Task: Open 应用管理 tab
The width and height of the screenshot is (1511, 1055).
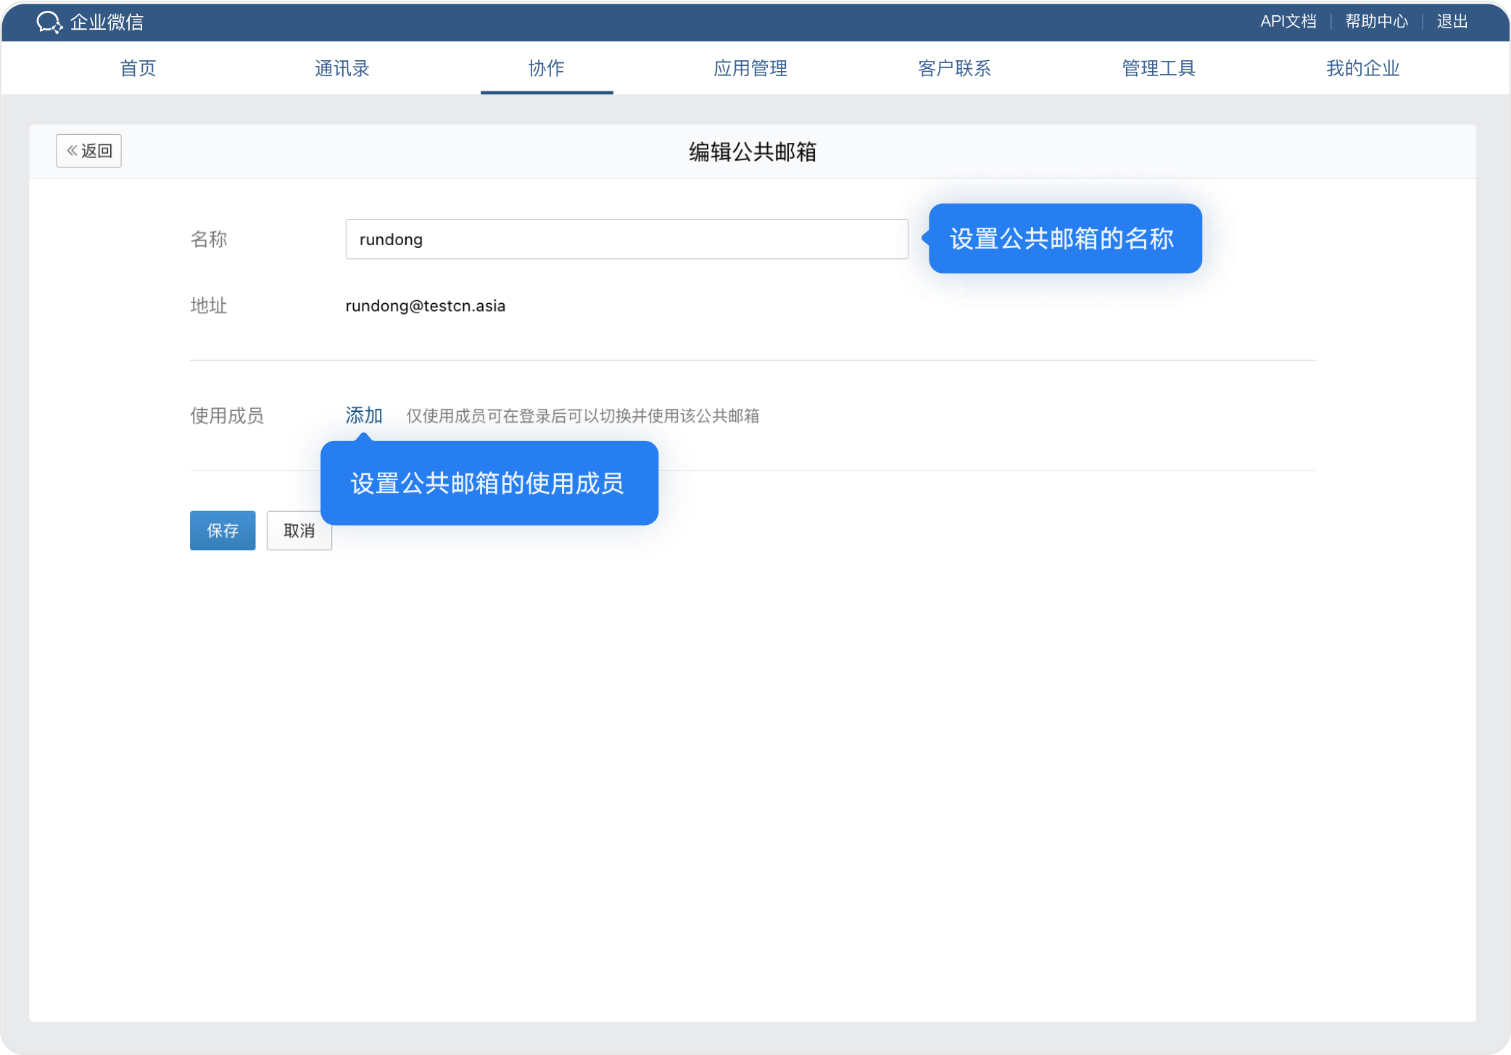Action: 750,68
